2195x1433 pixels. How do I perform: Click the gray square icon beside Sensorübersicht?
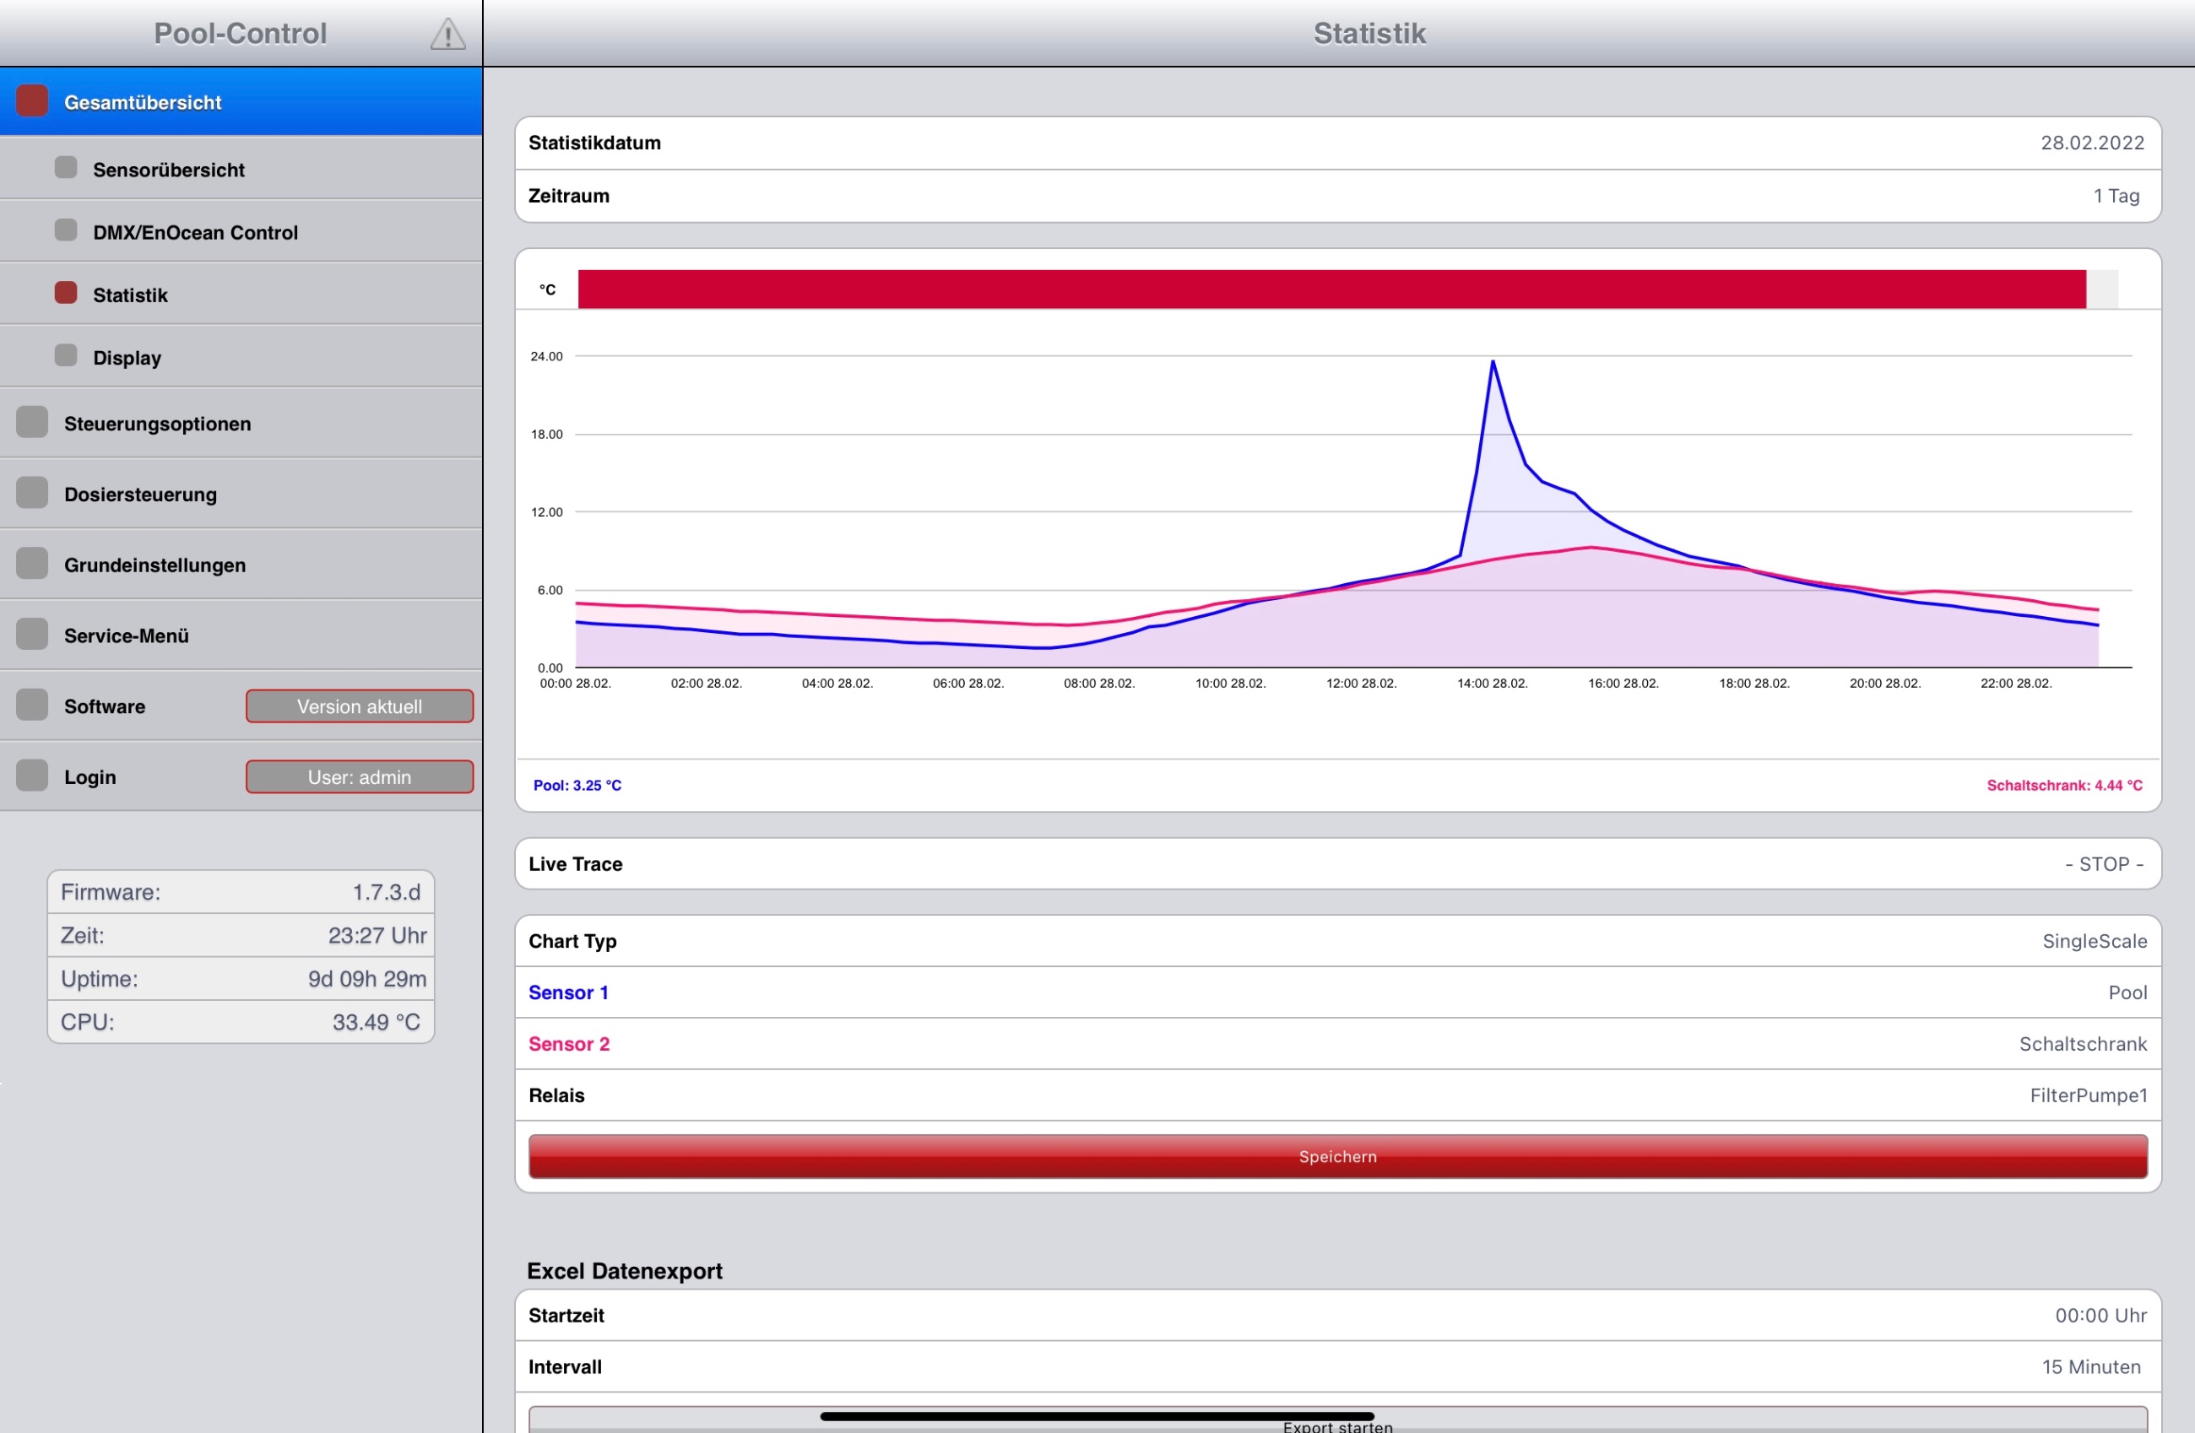(66, 168)
